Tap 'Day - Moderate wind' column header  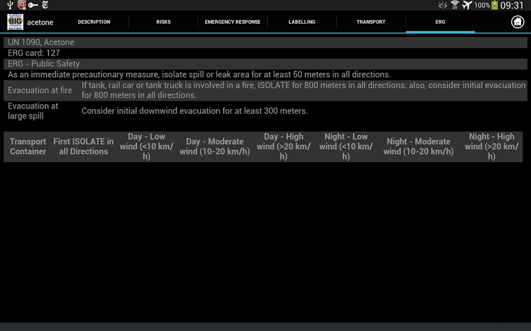click(214, 146)
